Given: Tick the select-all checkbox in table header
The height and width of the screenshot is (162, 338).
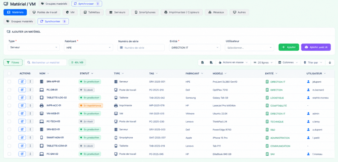Looking at the screenshot, I should pos(9,73).
